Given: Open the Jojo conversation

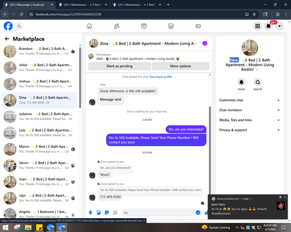Looking at the screenshot, I should [40, 198].
